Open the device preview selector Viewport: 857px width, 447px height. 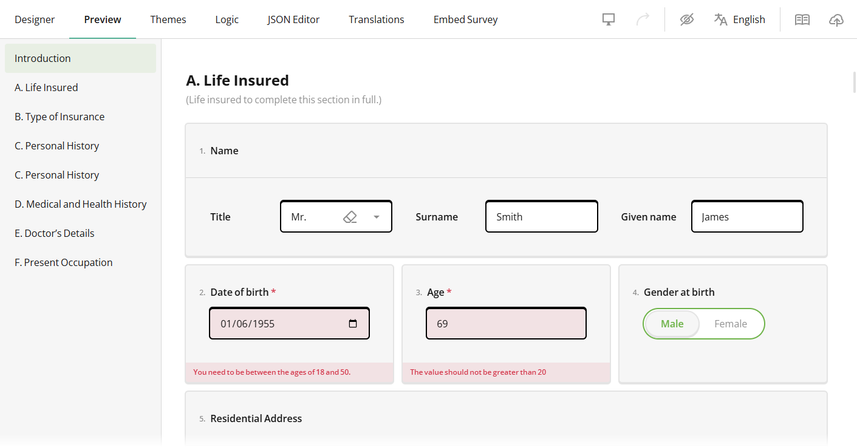coord(608,19)
